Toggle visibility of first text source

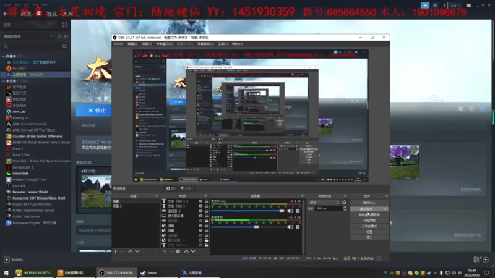(200, 201)
